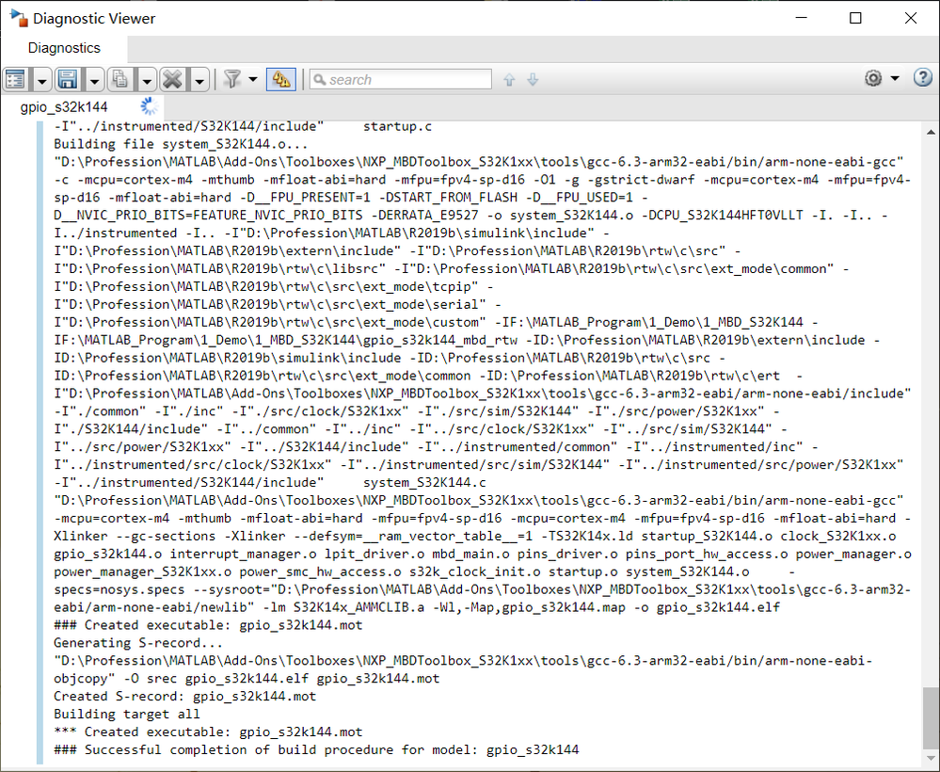Click the clear diagnostics X icon
940x772 pixels.
(172, 79)
